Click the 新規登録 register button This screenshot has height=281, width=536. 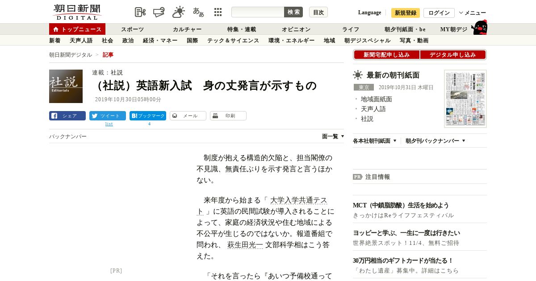coord(406,12)
